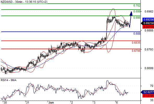Select the 0.699 green resistance label
The width and height of the screenshot is (154, 104).
point(137,11)
